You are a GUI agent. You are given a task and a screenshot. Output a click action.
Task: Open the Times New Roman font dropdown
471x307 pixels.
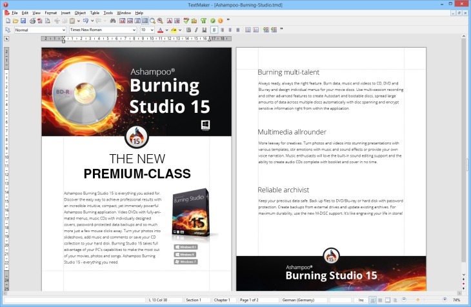[135, 30]
